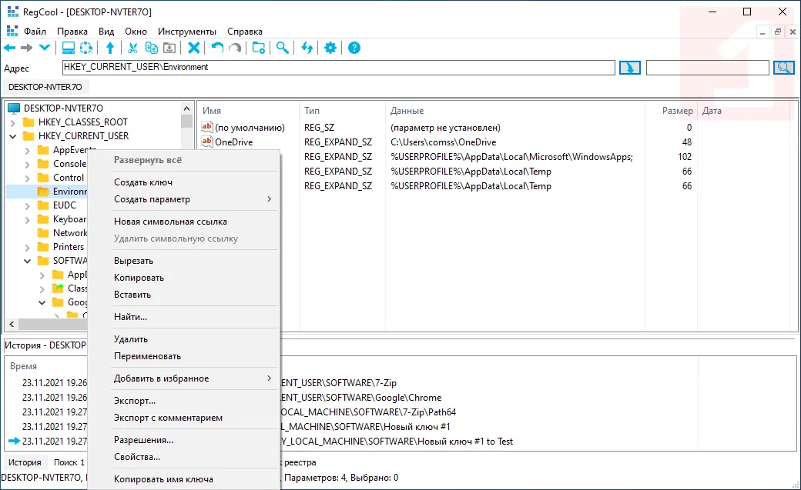Click the Up level arrow icon
This screenshot has width=801, height=490.
point(110,48)
